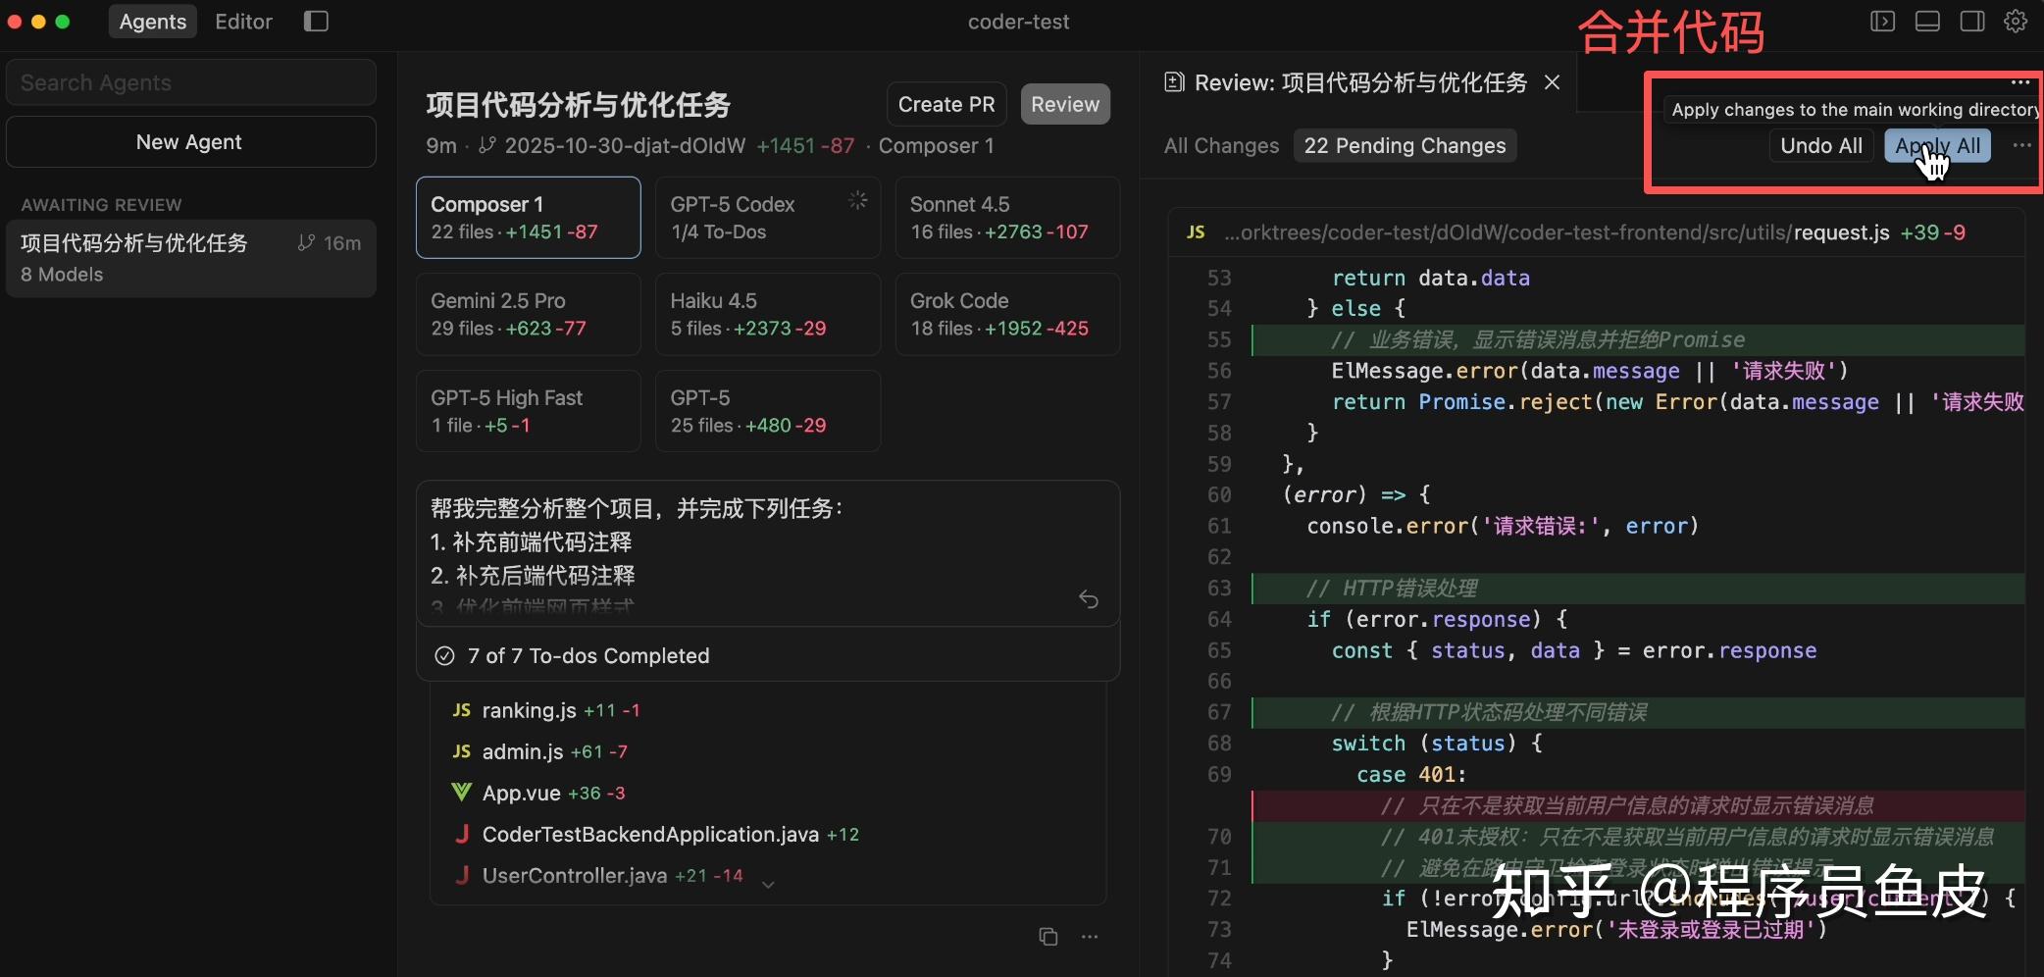Toggle the right side panel layout icon
This screenshot has width=2044, height=977.
1972,22
